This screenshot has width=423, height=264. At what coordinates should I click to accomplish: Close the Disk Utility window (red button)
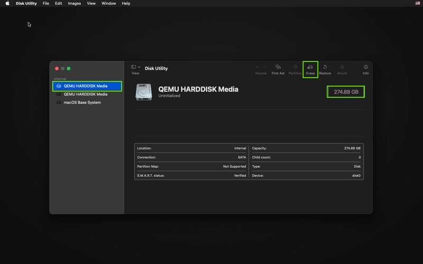coord(57,69)
